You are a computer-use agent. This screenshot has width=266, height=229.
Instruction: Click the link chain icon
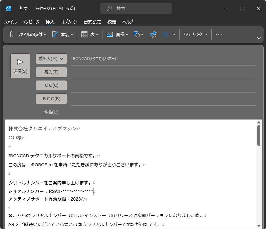tap(187, 34)
